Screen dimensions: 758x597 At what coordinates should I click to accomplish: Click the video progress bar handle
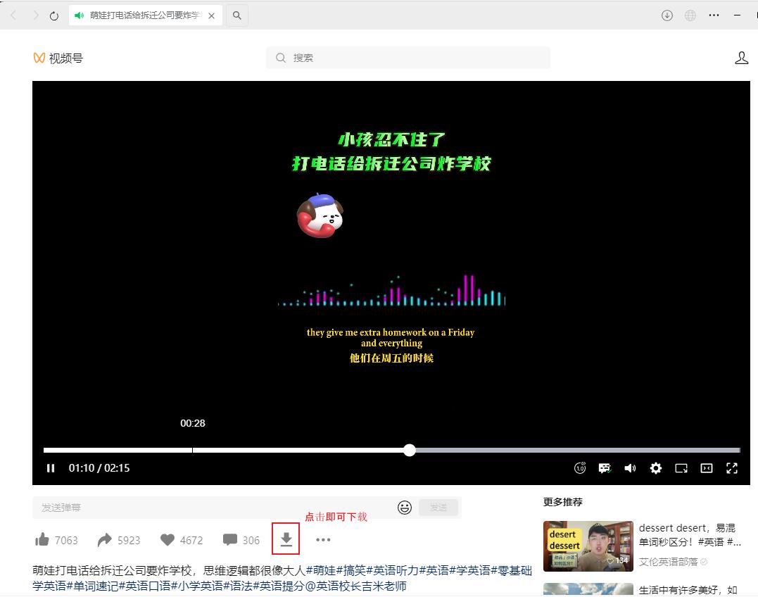(x=410, y=450)
